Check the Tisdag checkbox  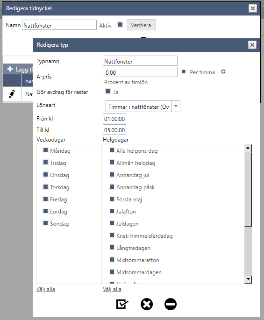pos(45,163)
